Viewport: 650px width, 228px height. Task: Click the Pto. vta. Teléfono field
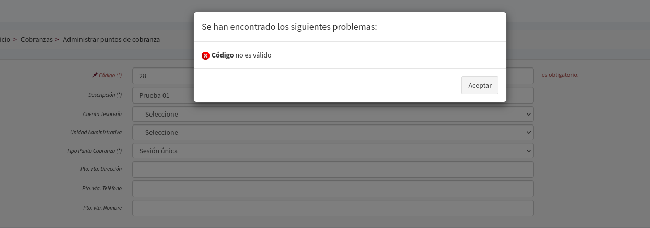click(333, 188)
